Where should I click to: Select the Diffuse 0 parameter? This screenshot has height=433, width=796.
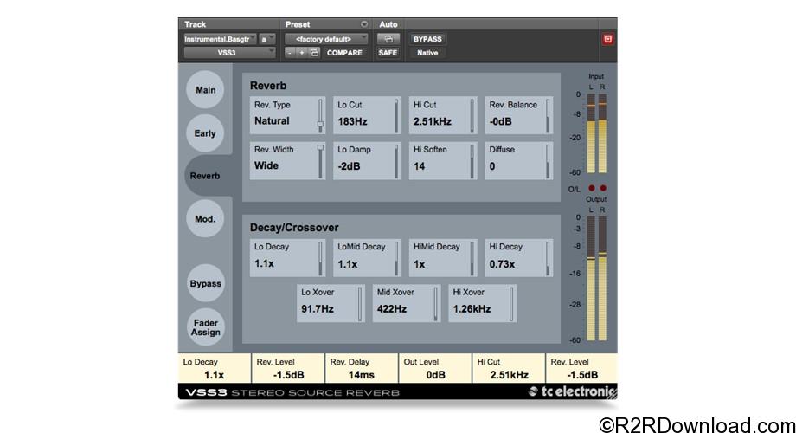(x=519, y=160)
